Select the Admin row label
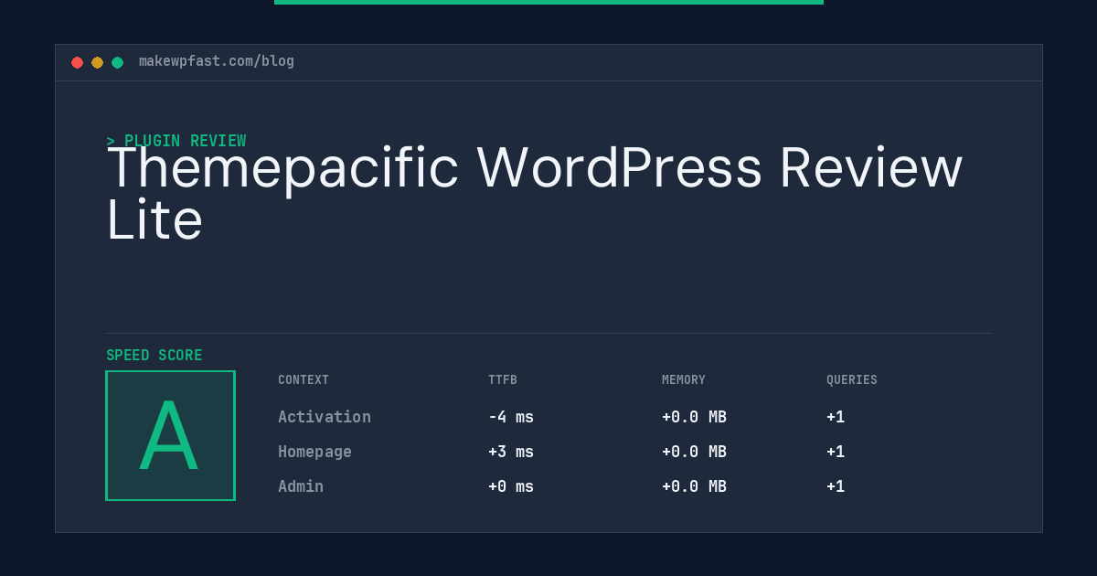 click(301, 486)
